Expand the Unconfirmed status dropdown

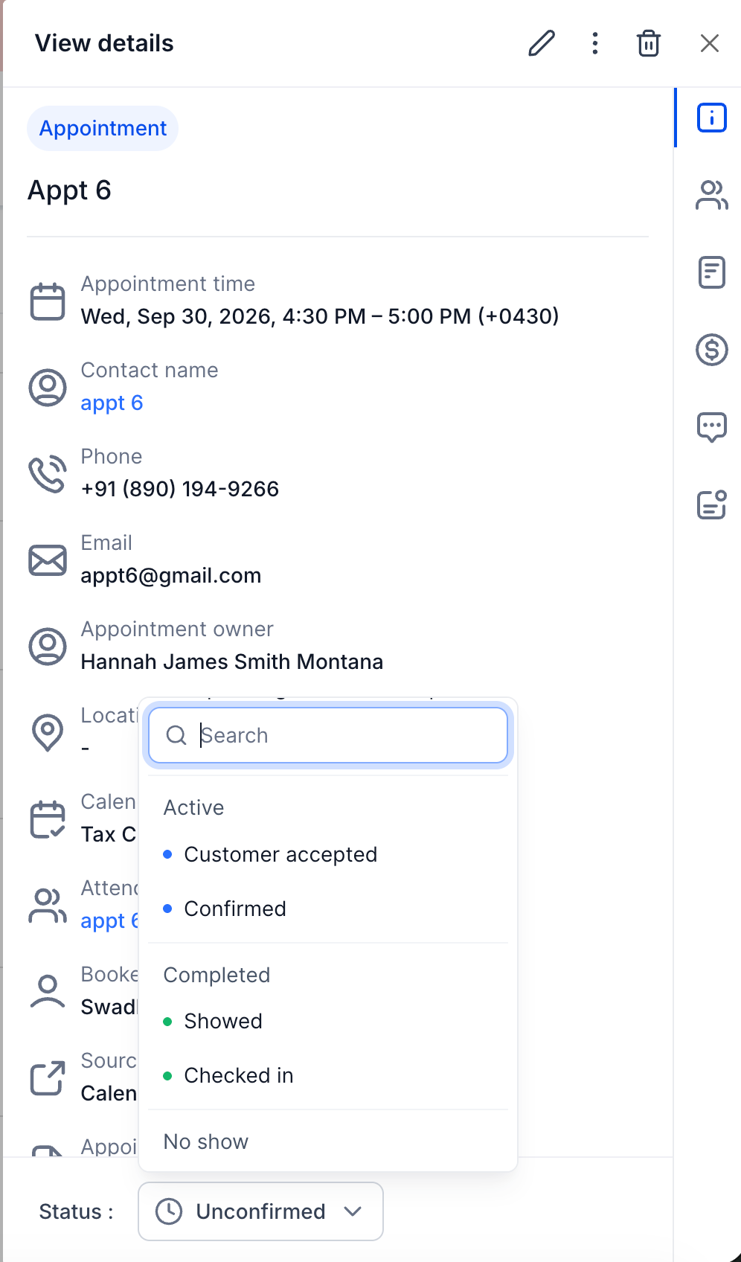point(260,1211)
